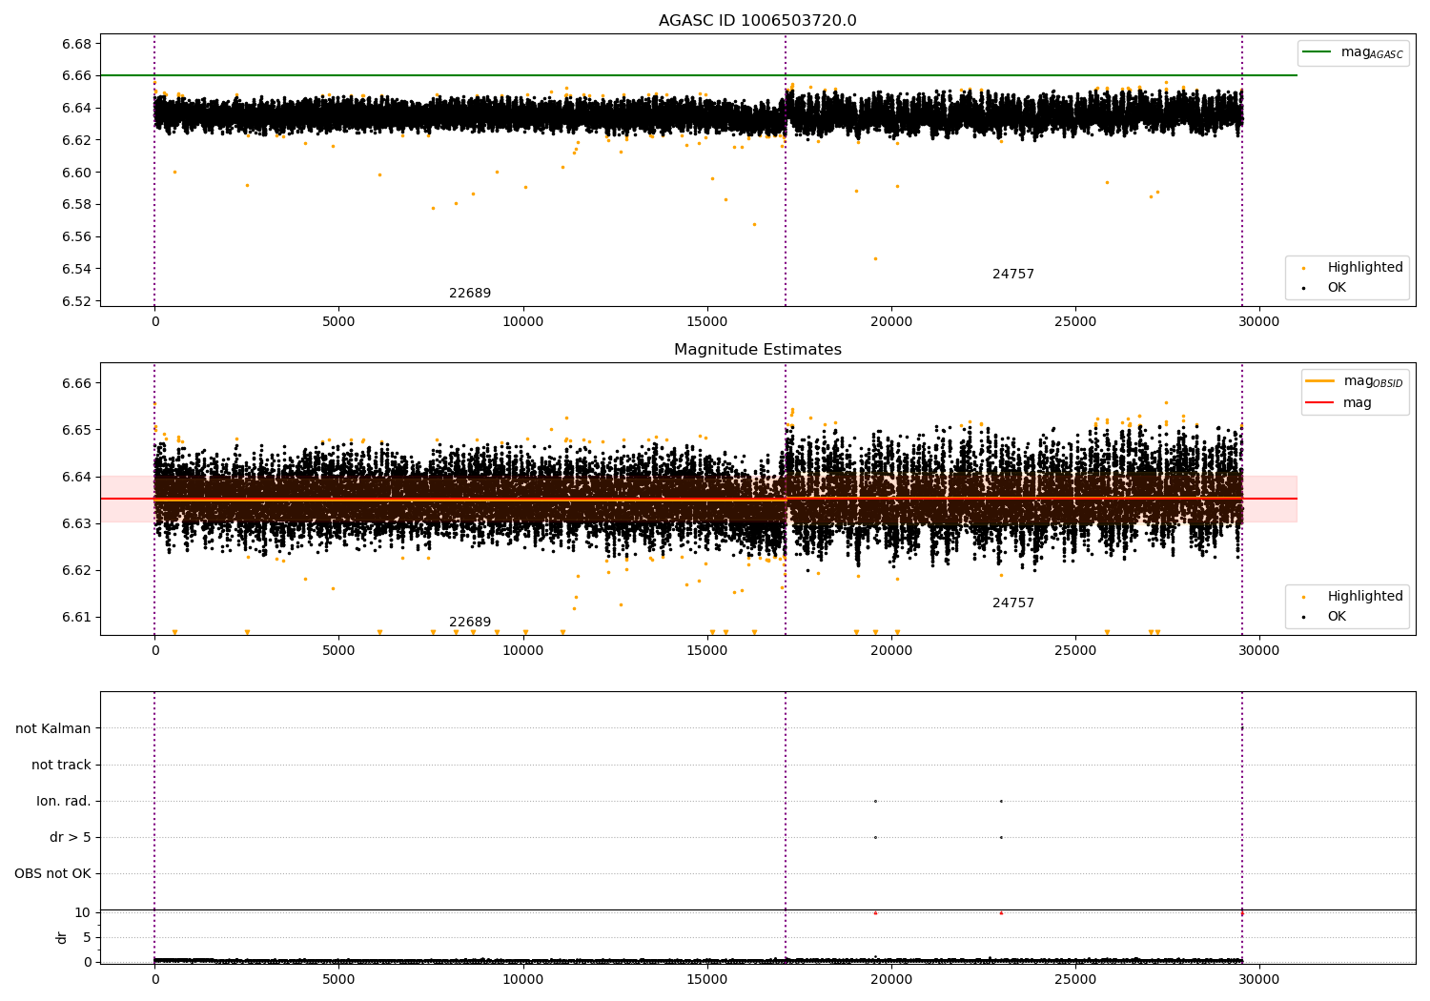Click the dr > 5 axis label
This screenshot has width=1430, height=1001.
coord(71,837)
